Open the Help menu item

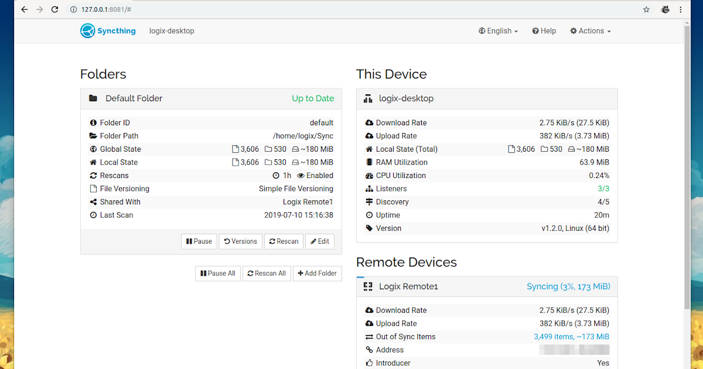pyautogui.click(x=544, y=31)
